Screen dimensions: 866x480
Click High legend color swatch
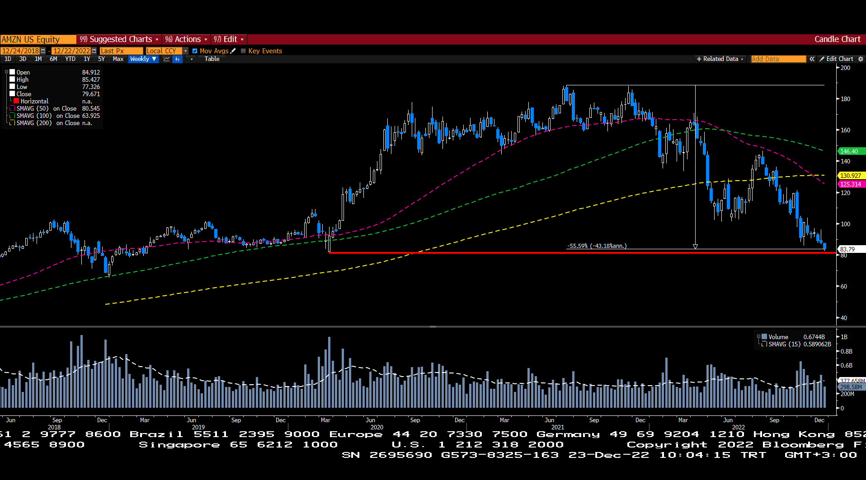[x=13, y=79]
